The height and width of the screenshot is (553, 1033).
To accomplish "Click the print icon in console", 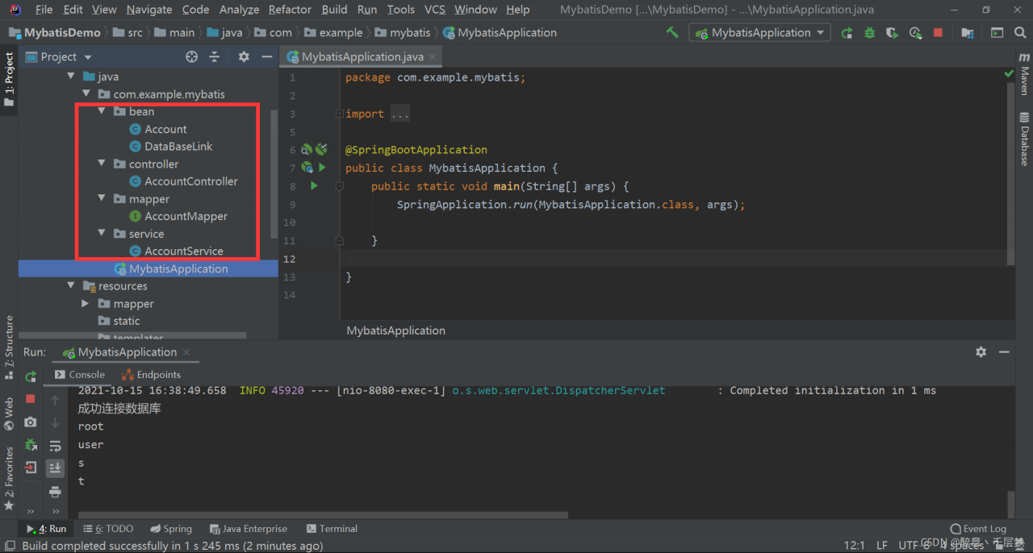I will tap(55, 491).
